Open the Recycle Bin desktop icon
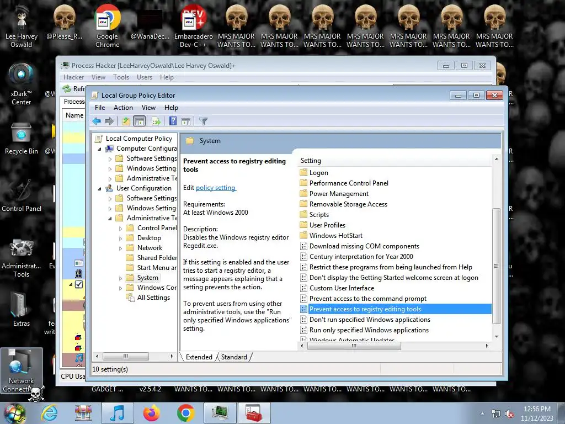 (22, 139)
